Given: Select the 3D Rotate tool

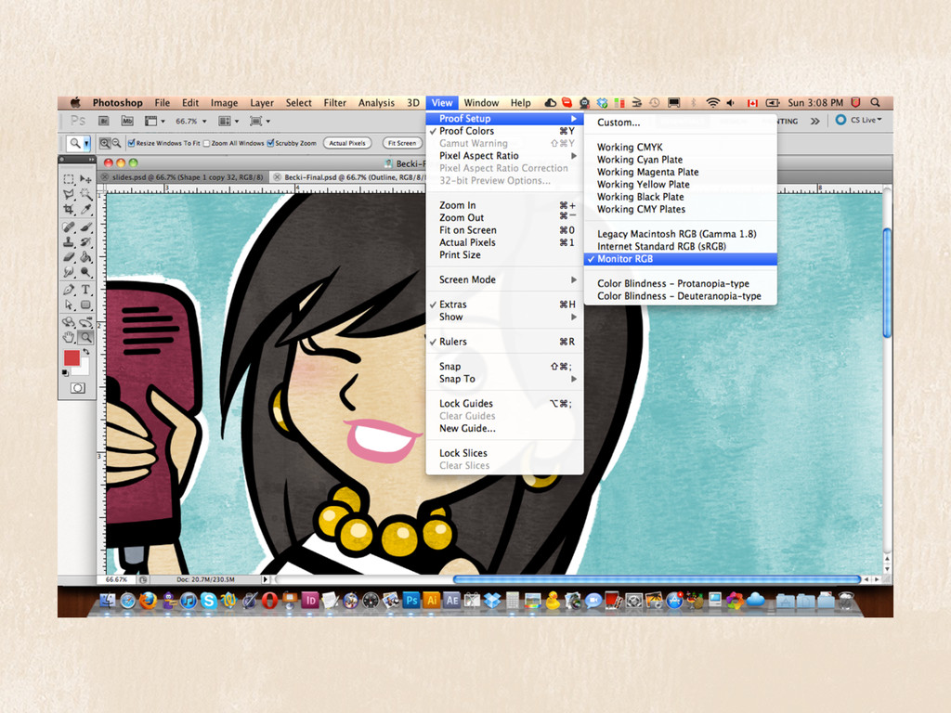Looking at the screenshot, I should pyautogui.click(x=69, y=322).
